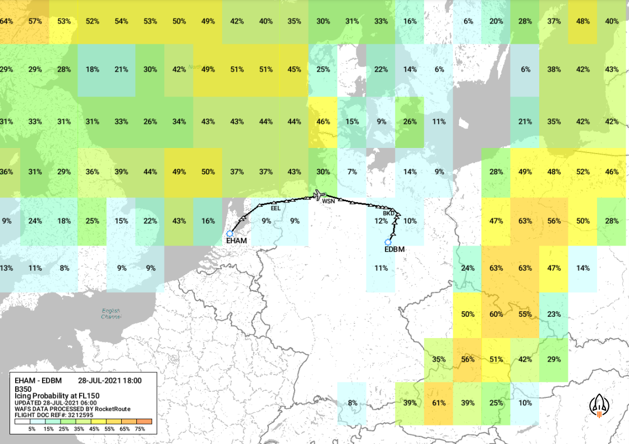
Task: Click a route triangle between BKD and EDBM
Action: coord(394,223)
